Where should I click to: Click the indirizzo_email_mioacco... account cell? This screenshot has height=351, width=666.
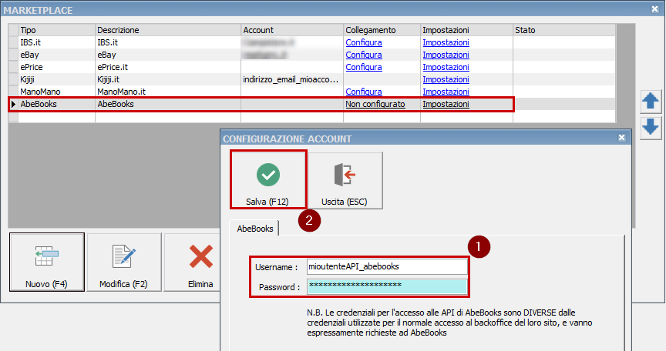(x=292, y=79)
